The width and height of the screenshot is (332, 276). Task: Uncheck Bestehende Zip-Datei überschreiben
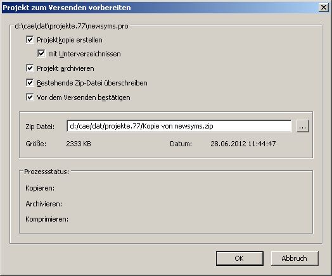(30, 83)
